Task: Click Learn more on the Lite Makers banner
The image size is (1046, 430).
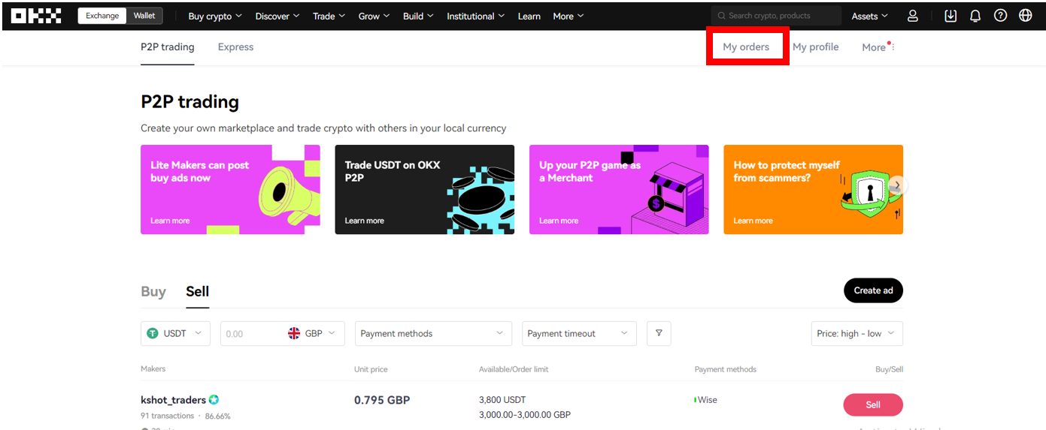Action: pyautogui.click(x=170, y=221)
